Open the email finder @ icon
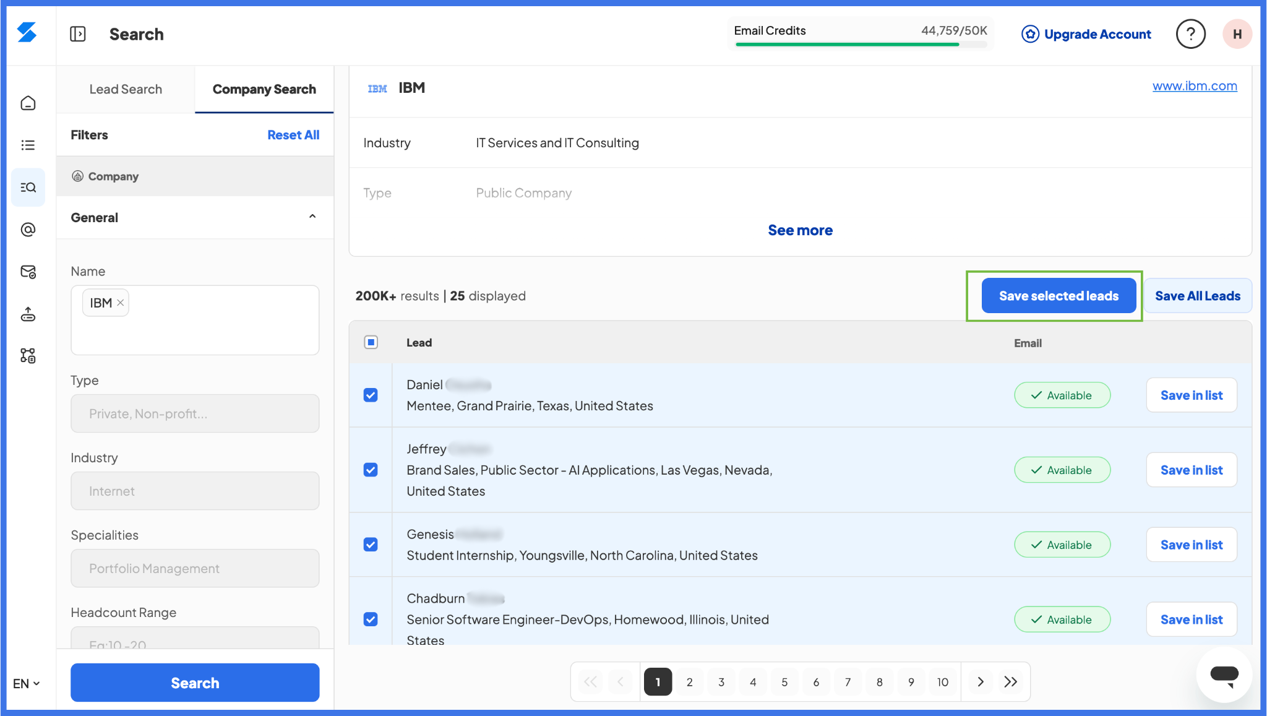 (x=28, y=230)
